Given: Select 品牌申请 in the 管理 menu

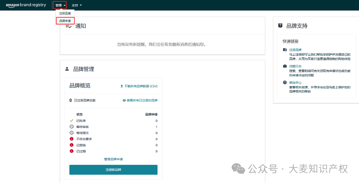Looking at the screenshot, I should coord(65,21).
